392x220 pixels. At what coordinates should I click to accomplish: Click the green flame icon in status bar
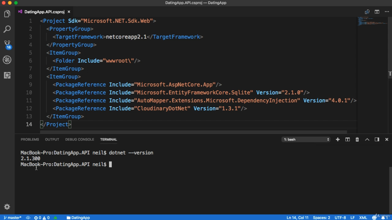(x=56, y=218)
